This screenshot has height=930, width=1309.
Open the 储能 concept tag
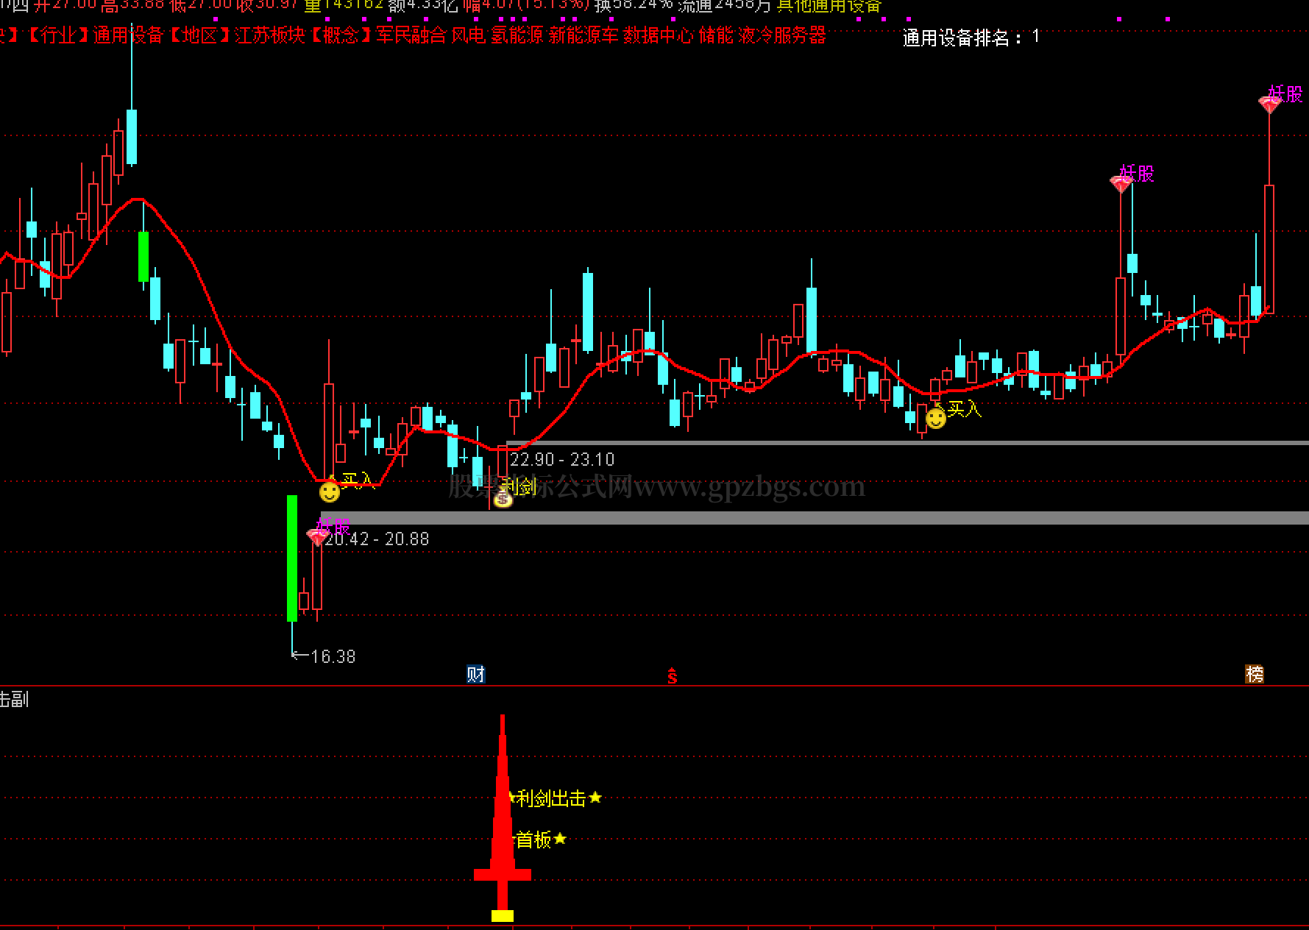(716, 35)
